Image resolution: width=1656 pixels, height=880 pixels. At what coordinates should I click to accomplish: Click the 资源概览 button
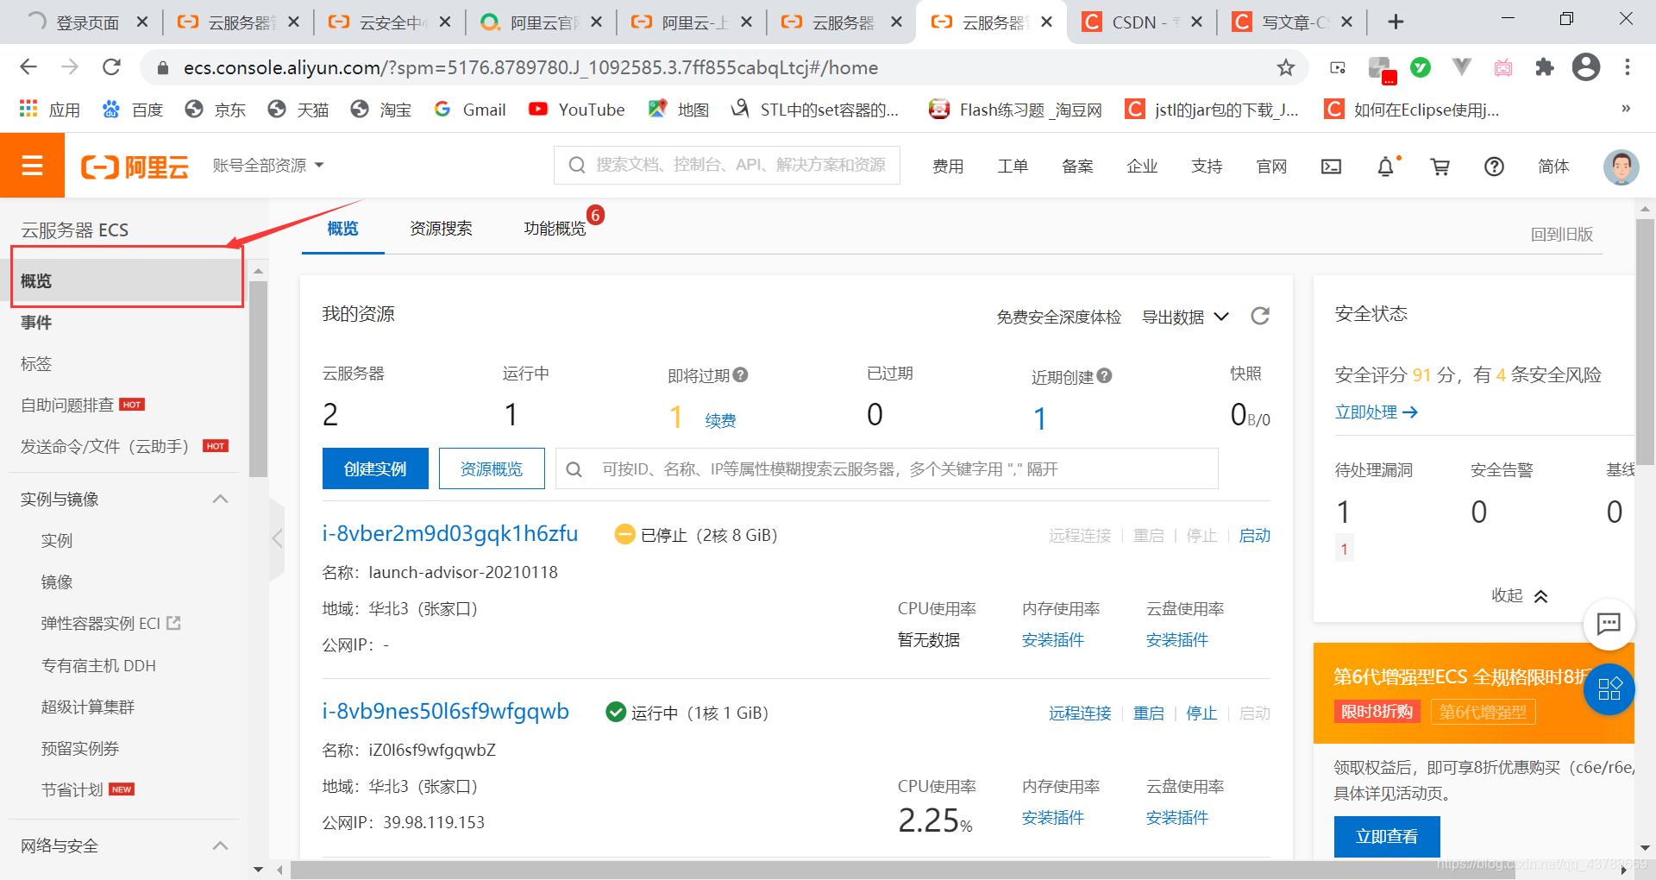tap(492, 468)
